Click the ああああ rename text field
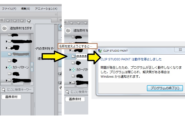The height and width of the screenshot is (121, 185). pyautogui.click(x=82, y=56)
